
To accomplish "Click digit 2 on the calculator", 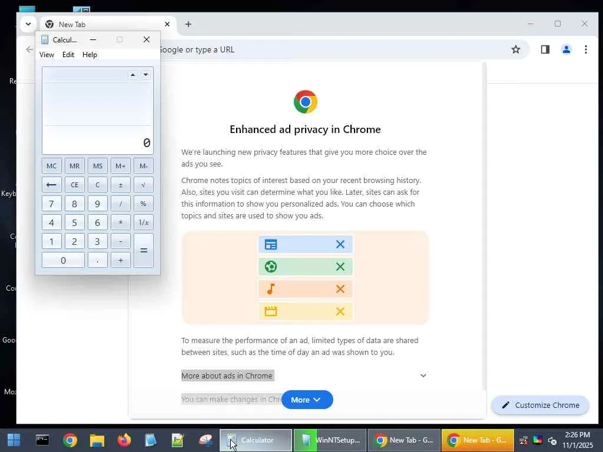I will coord(74,241).
